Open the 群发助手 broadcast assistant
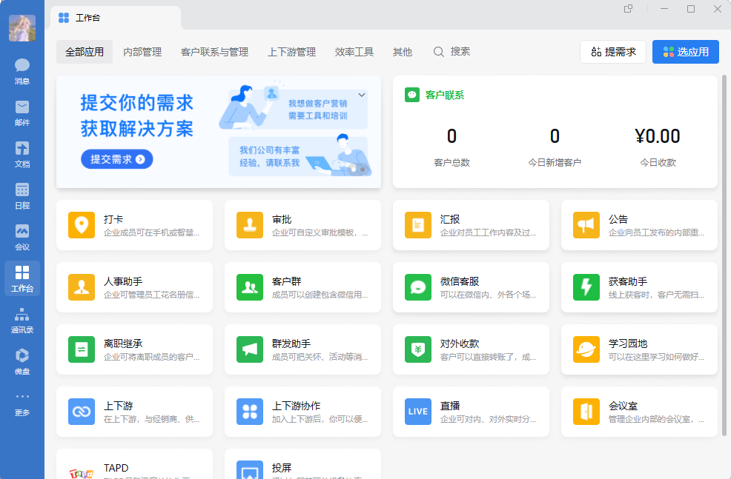The image size is (731, 479). pos(250,349)
